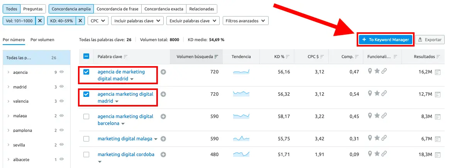Check the agencia marketing digital barcelona checkbox
This screenshot has width=452, height=168.
(86, 116)
